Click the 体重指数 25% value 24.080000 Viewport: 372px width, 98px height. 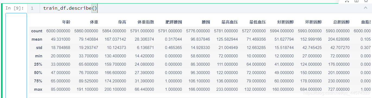144,64
